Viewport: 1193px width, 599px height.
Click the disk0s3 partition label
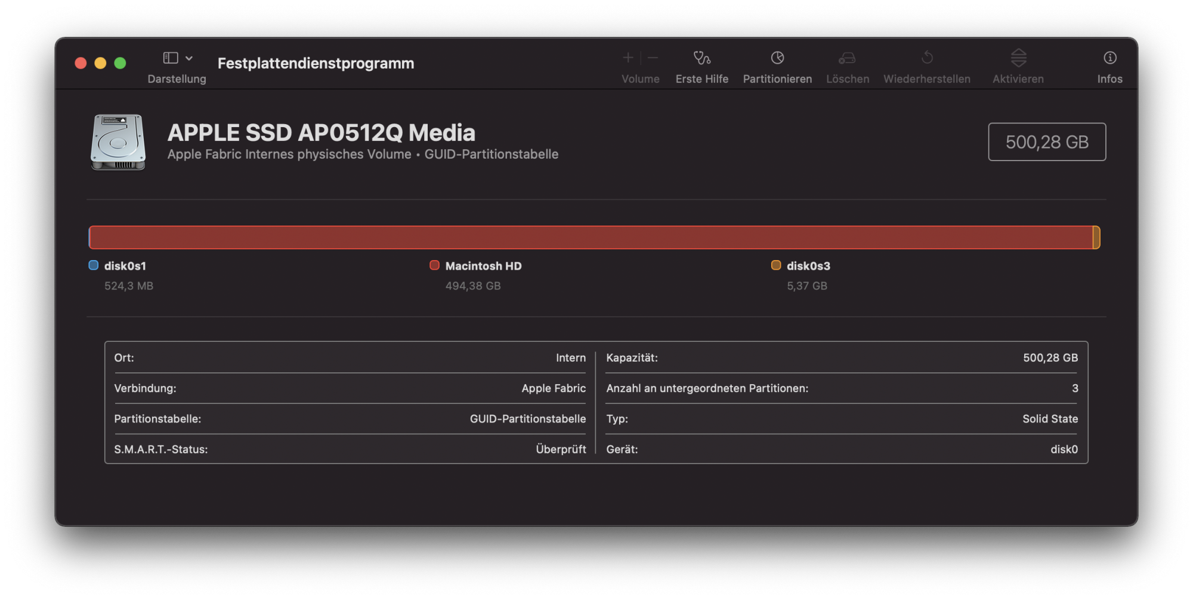(x=808, y=266)
